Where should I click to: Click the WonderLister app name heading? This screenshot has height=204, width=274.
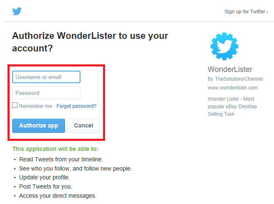point(230,69)
